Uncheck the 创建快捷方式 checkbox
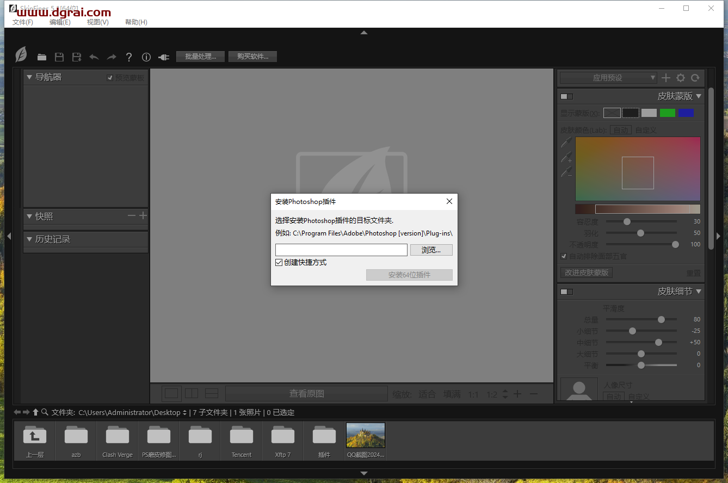 [x=279, y=262]
